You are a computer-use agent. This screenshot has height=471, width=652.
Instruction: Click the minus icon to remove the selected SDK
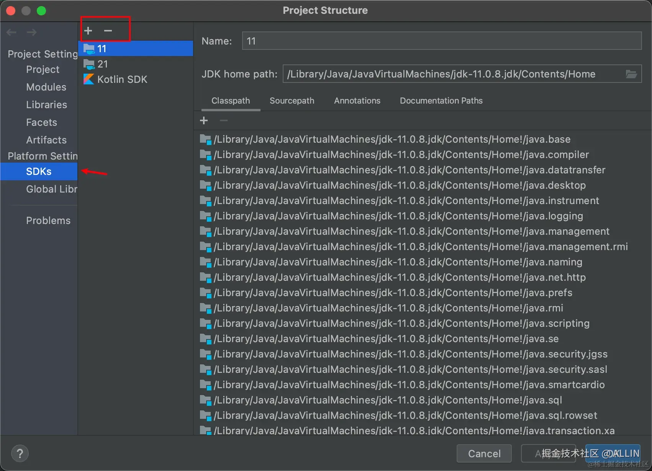[x=108, y=31]
